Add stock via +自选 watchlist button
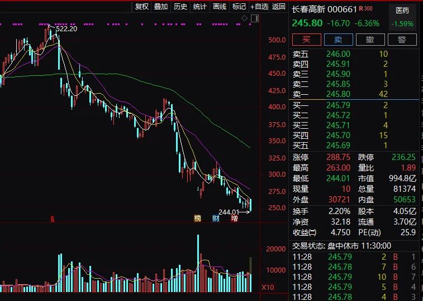Screen dimensions: 423x301 (260, 7)
